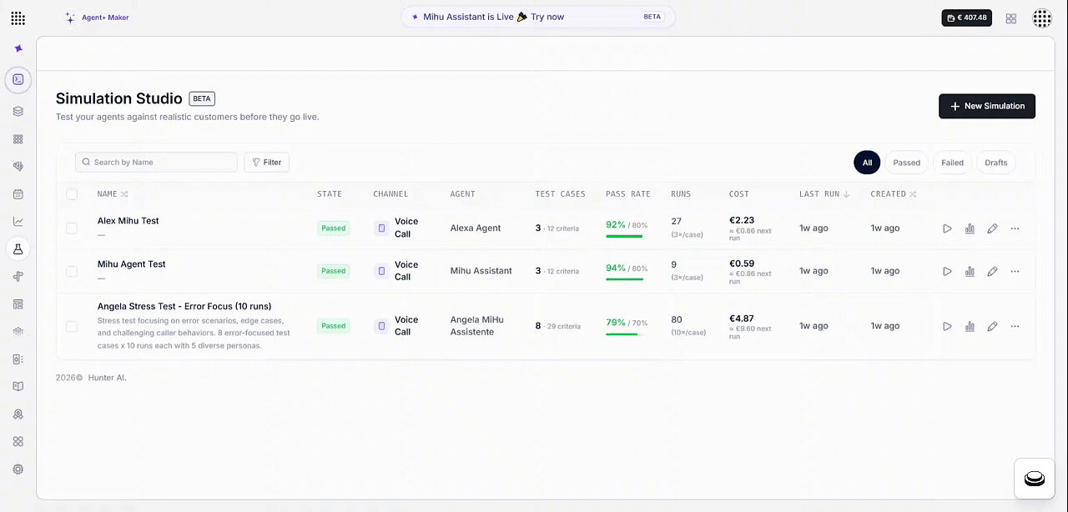This screenshot has width=1068, height=512.
Task: Click the € 407.48 balance button
Action: click(x=967, y=18)
